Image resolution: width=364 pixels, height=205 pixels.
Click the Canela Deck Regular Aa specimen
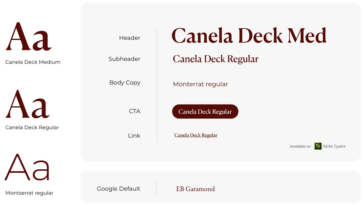[x=28, y=104]
